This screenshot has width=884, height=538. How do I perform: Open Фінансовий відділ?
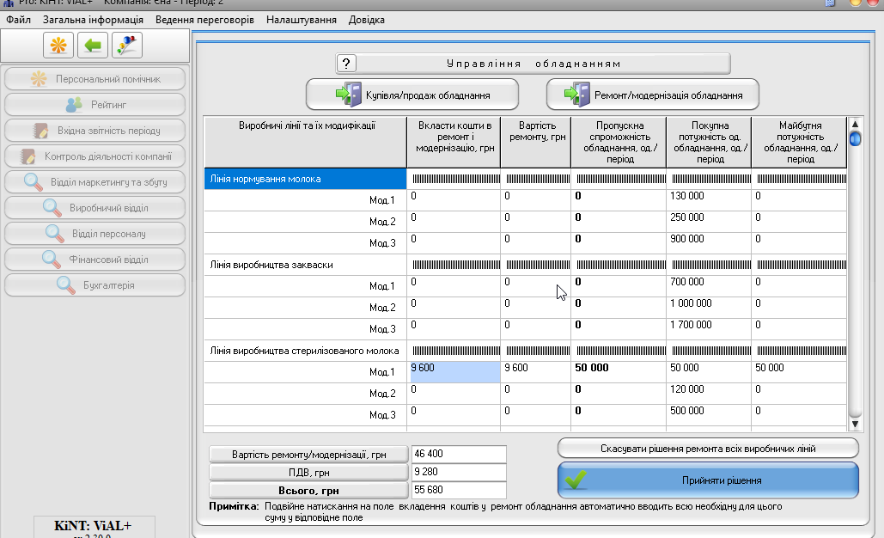tap(94, 260)
